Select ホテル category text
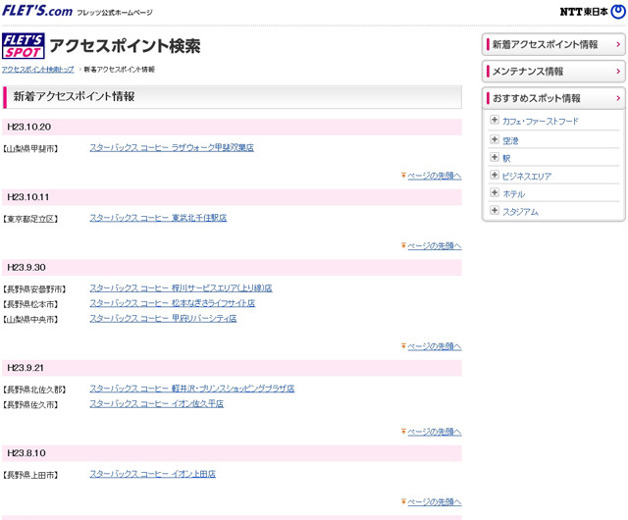628x520 pixels. coord(514,194)
